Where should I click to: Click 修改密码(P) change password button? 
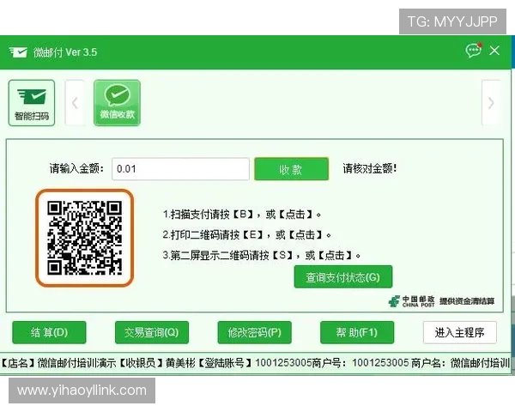(x=255, y=332)
